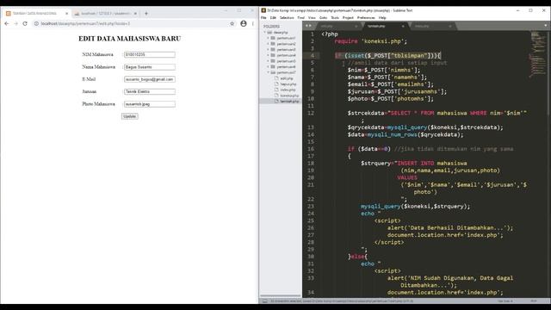This screenshot has height=310, width=551.
Task: Click the Chrome address bar URL
Action: [85, 23]
